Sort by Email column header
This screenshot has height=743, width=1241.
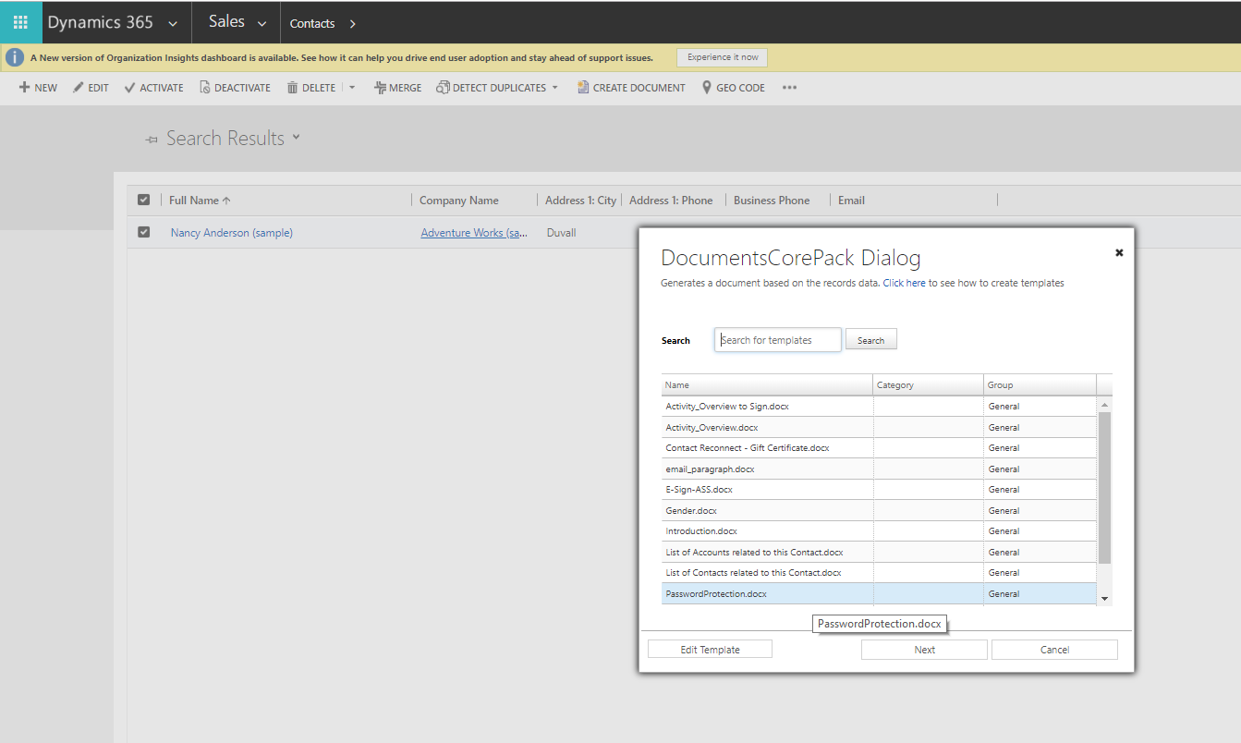(851, 200)
